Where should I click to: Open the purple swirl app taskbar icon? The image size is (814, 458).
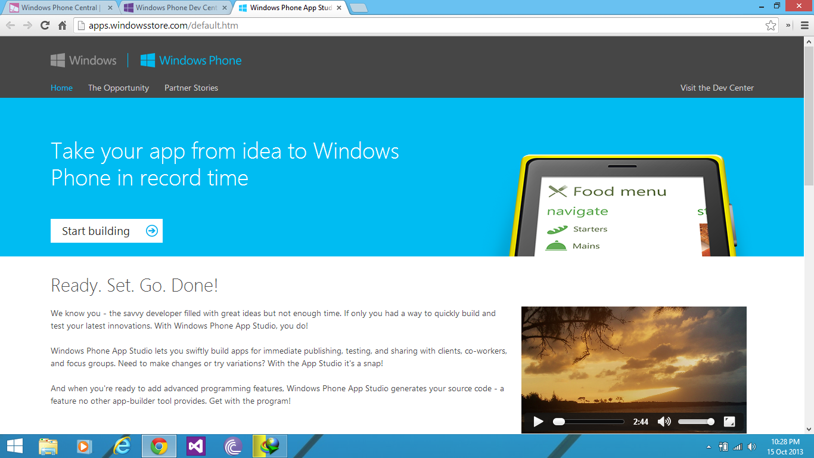coord(233,446)
